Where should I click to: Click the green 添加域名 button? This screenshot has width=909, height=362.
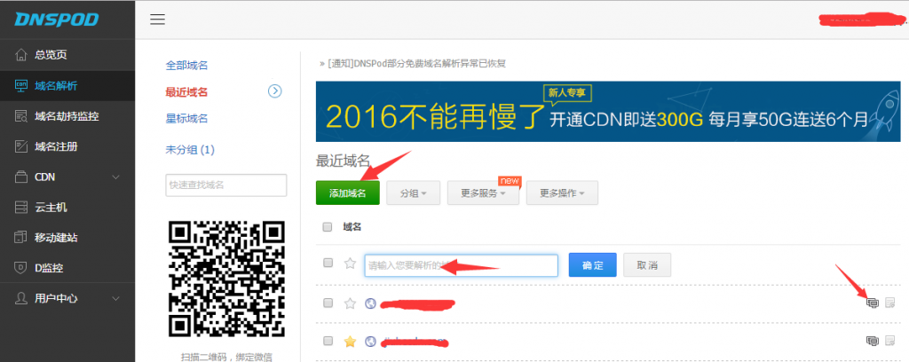348,193
